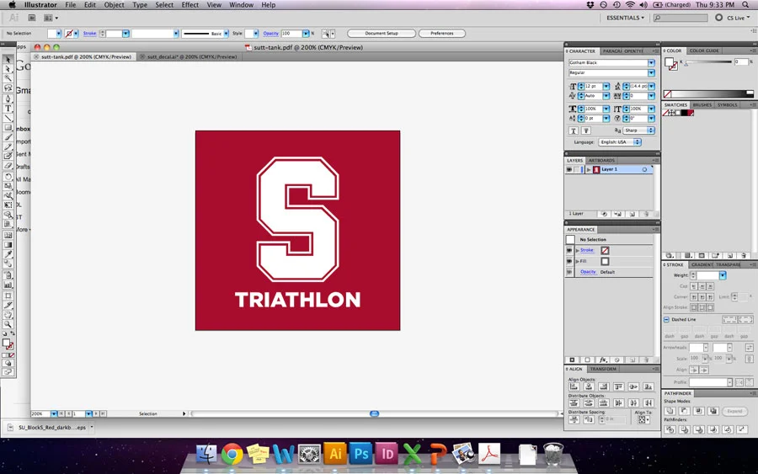The image size is (758, 474).
Task: Click Opacity link in Appearance panel
Action: [x=588, y=272]
